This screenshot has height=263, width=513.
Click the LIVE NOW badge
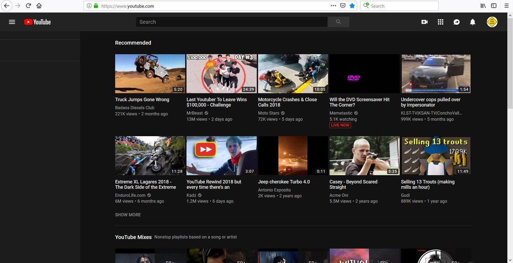pyautogui.click(x=340, y=125)
